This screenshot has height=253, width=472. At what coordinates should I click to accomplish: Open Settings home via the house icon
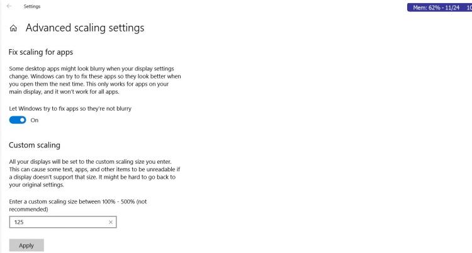13,28
